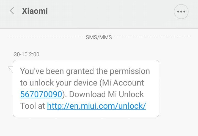Click the 'to unlock your device' text line
Image resolution: width=198 pixels, height=136 pixels.
click(x=59, y=83)
